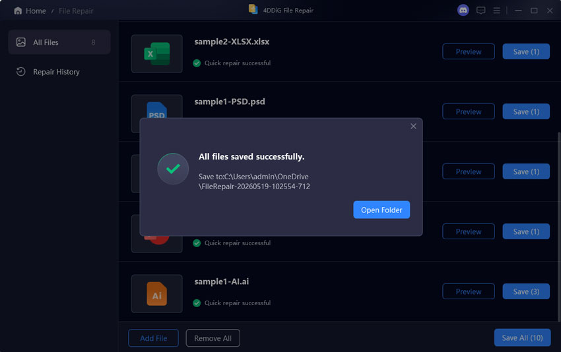The height and width of the screenshot is (352, 561).
Task: Click Save (3) for sample1-AI.ai
Action: point(526,291)
